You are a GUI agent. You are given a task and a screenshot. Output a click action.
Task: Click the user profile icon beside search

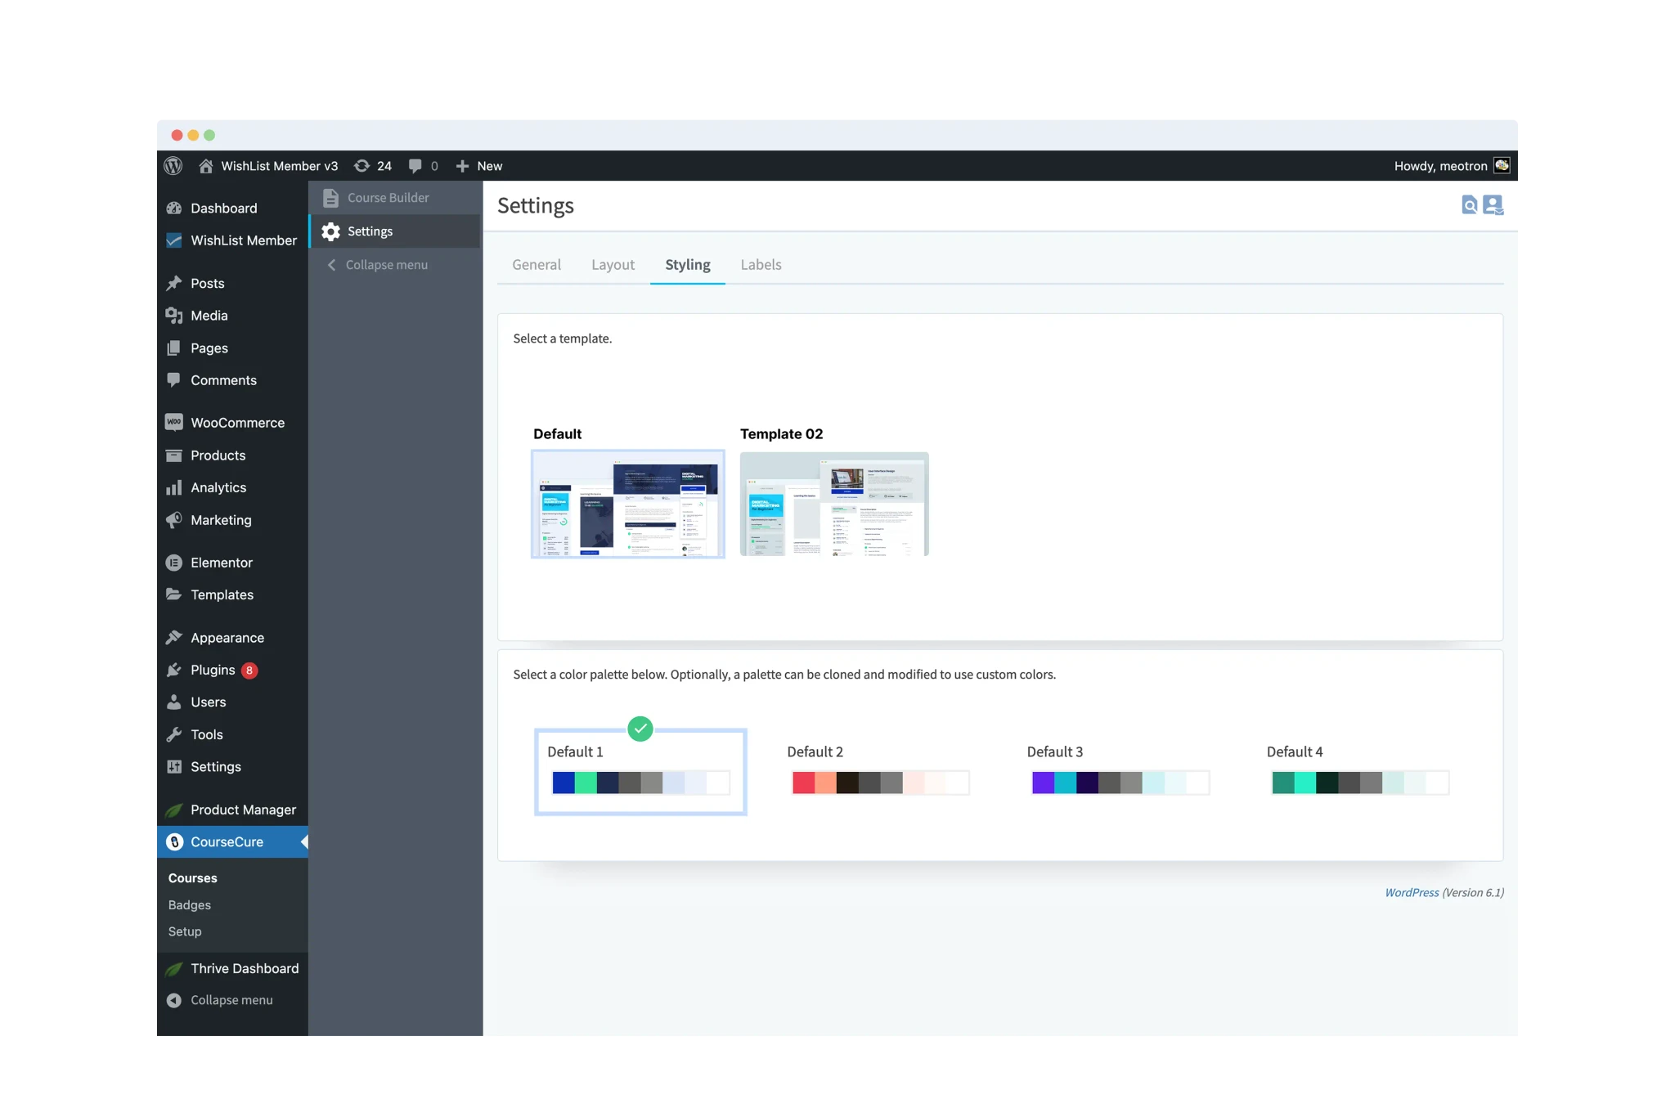click(1493, 205)
